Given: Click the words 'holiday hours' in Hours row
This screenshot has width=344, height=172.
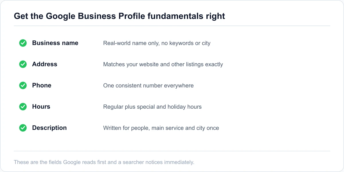Looking at the screenshot, I should (185, 107).
